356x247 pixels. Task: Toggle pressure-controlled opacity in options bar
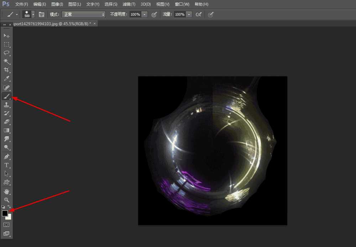coord(154,15)
